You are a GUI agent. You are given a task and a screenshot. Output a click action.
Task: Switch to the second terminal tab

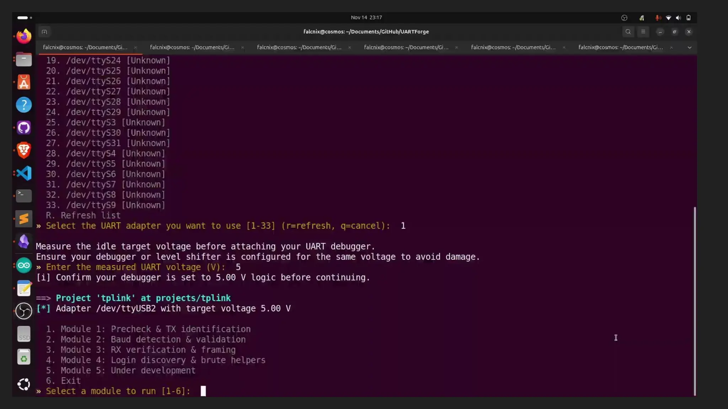[192, 47]
